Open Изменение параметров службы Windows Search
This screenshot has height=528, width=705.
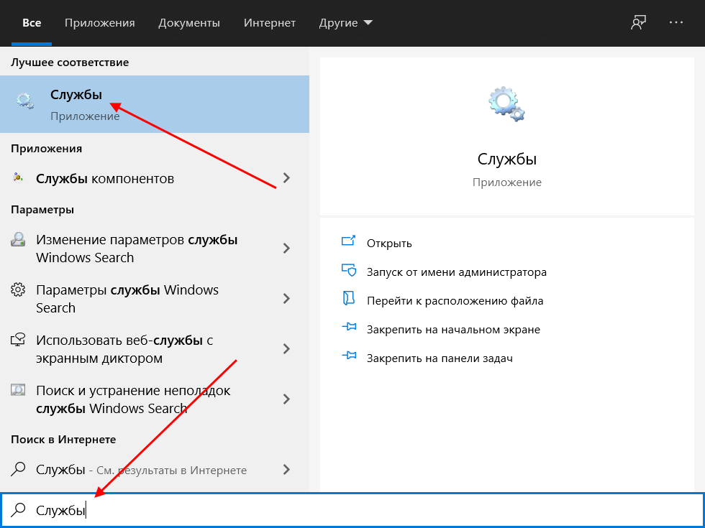click(155, 249)
